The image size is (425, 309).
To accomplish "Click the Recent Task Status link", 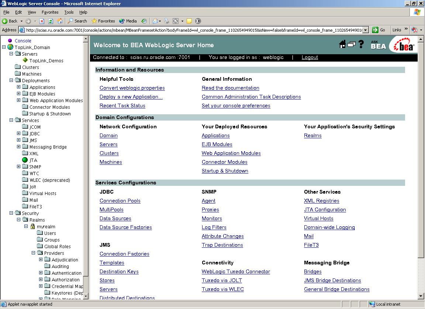I will click(x=122, y=106).
